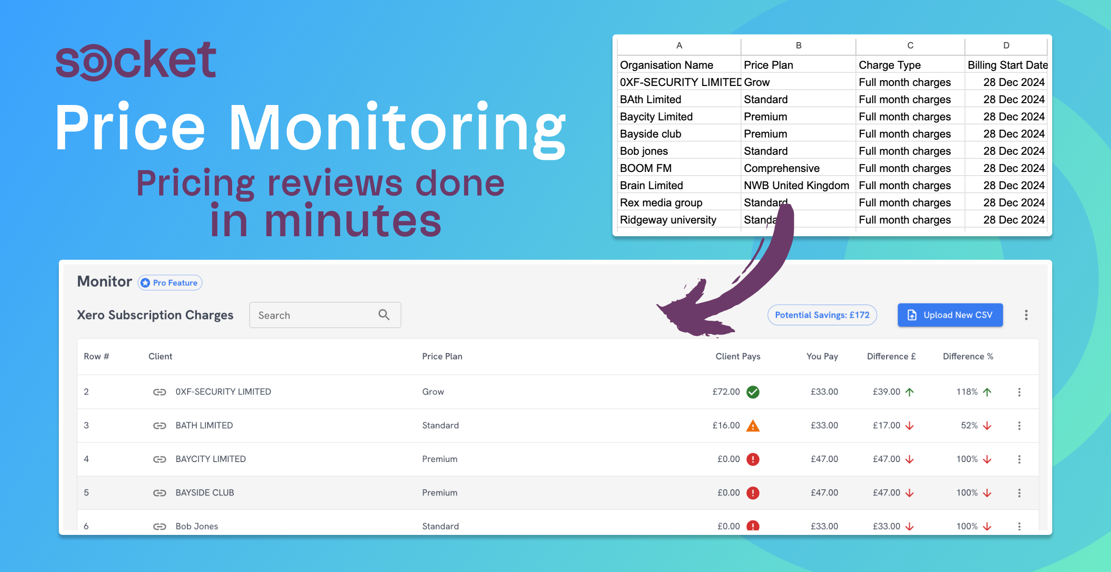The width and height of the screenshot is (1111, 572).
Task: Click Comprehensive price plan spreadsheet cell
Action: pyautogui.click(x=798, y=168)
